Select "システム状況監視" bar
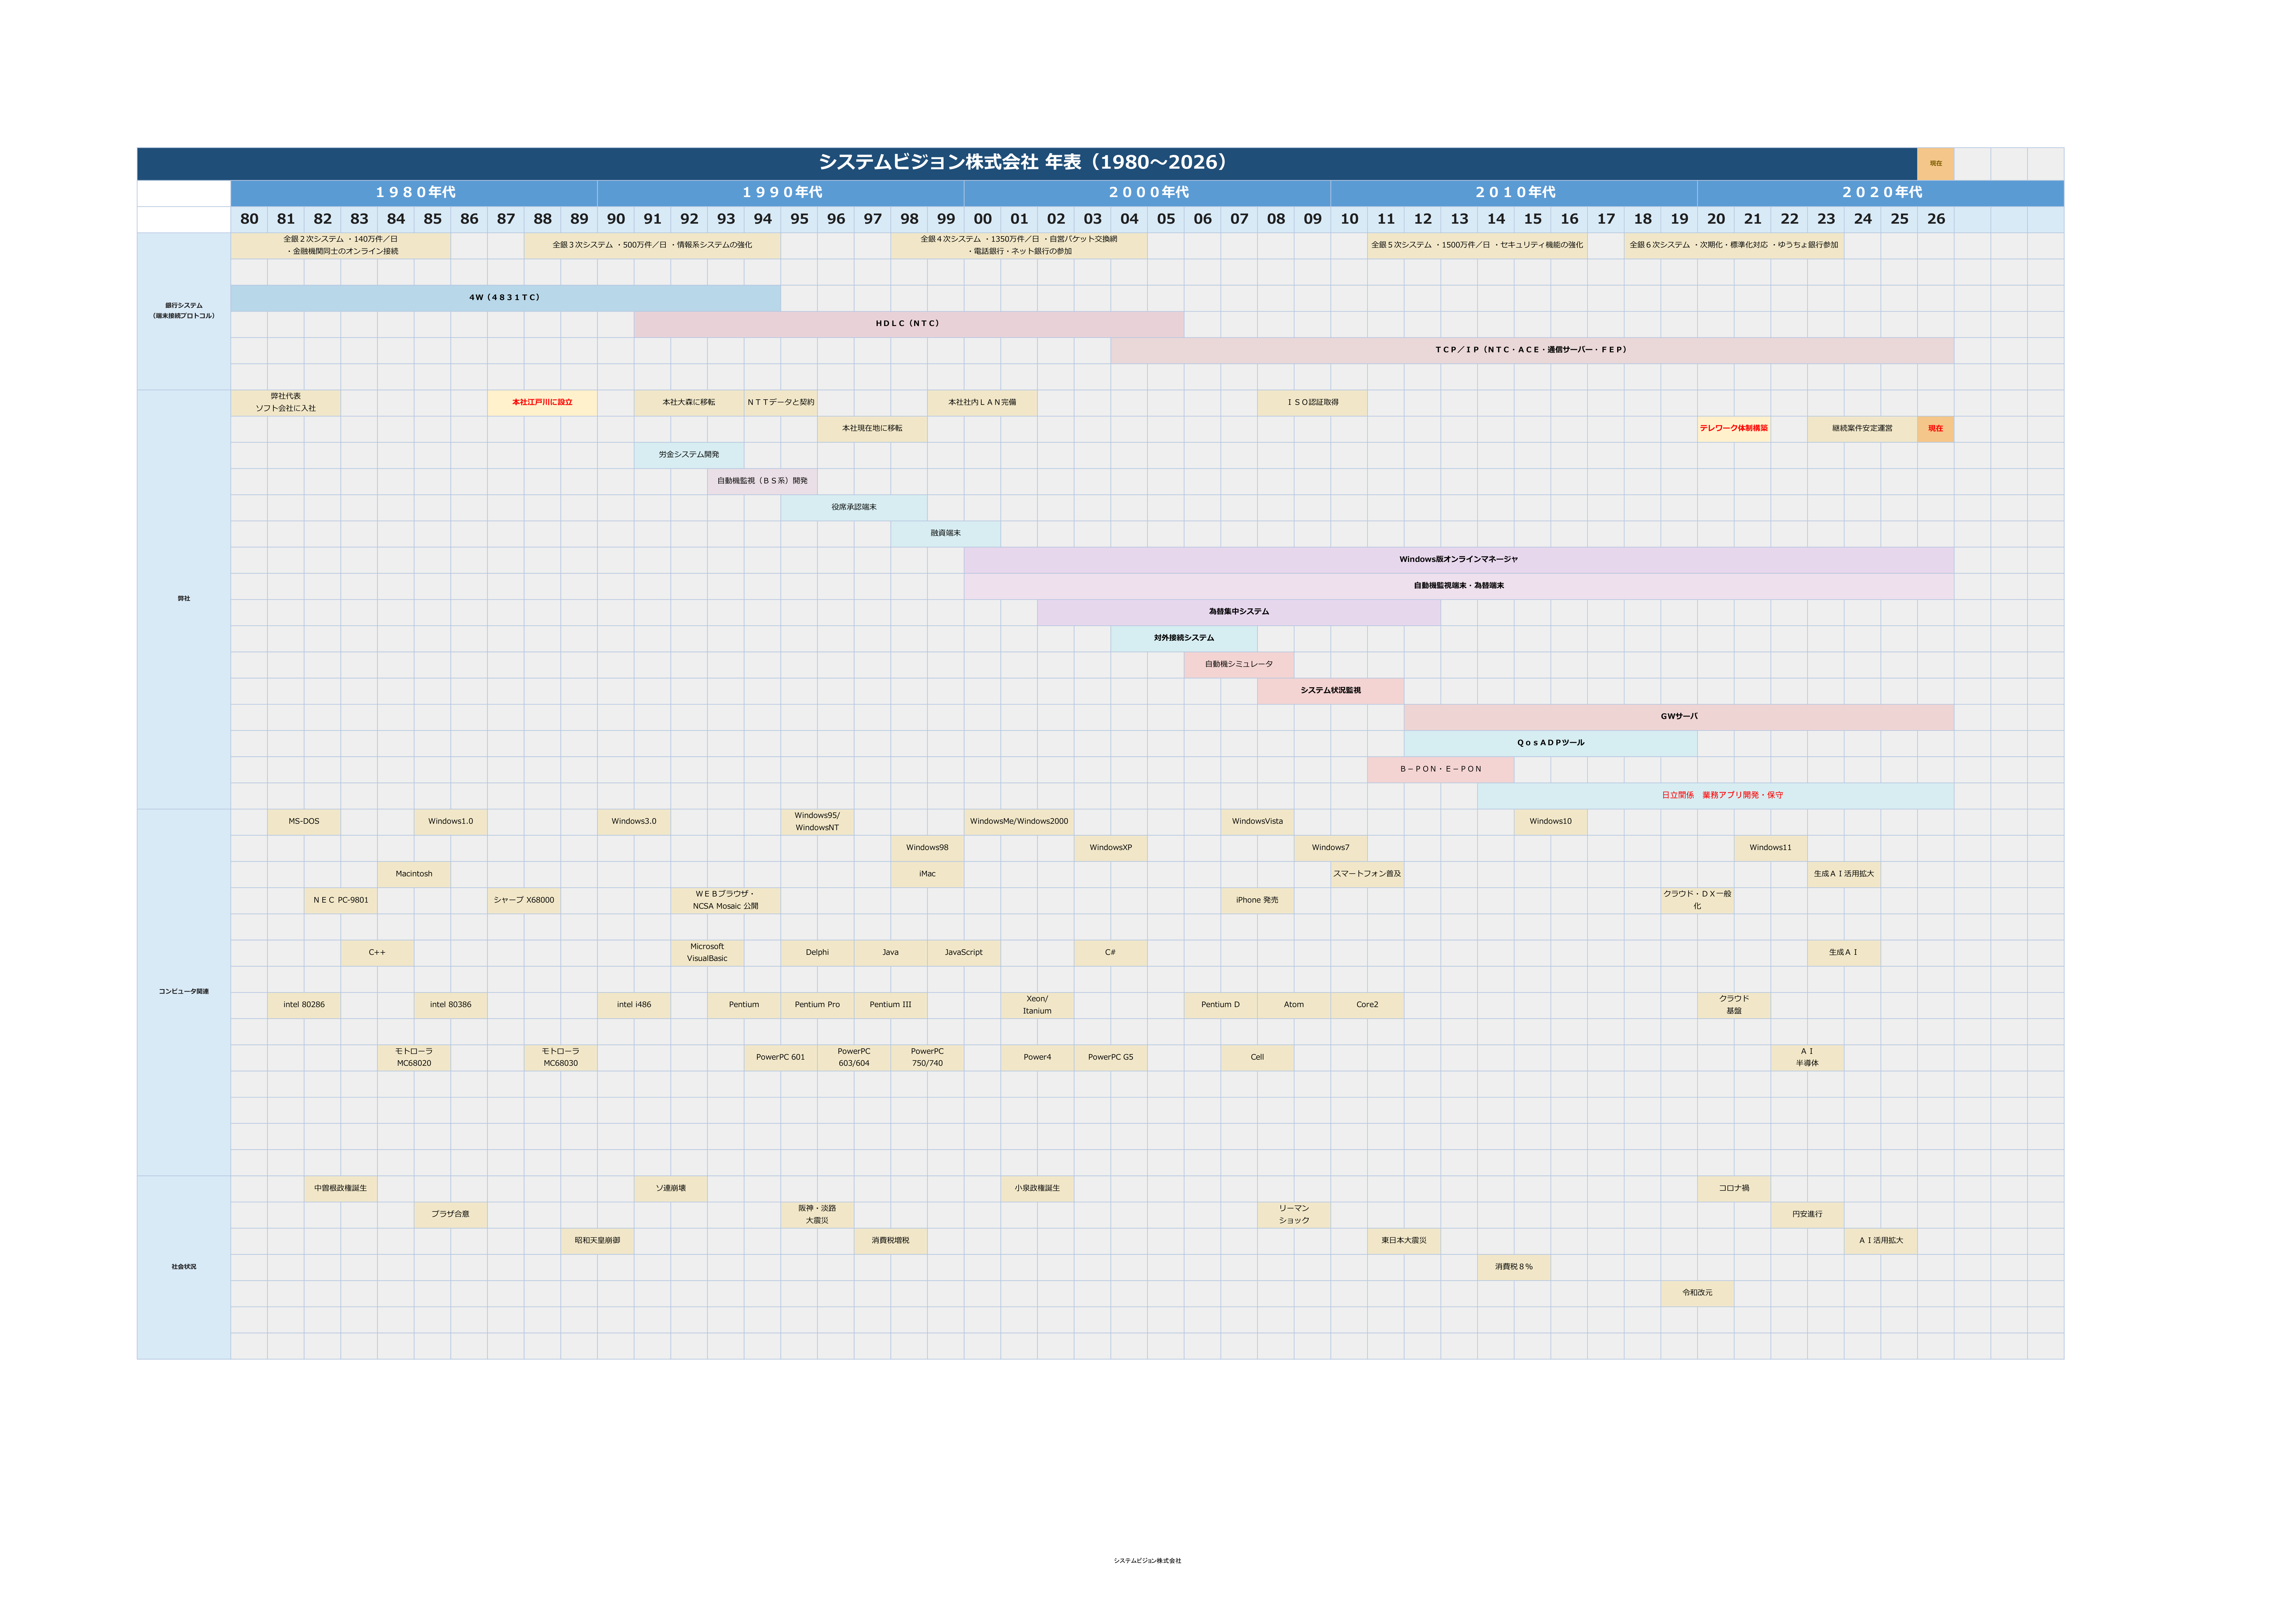 click(x=1331, y=691)
